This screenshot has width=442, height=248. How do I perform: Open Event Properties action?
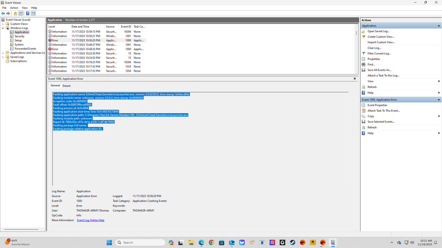pos(377,105)
